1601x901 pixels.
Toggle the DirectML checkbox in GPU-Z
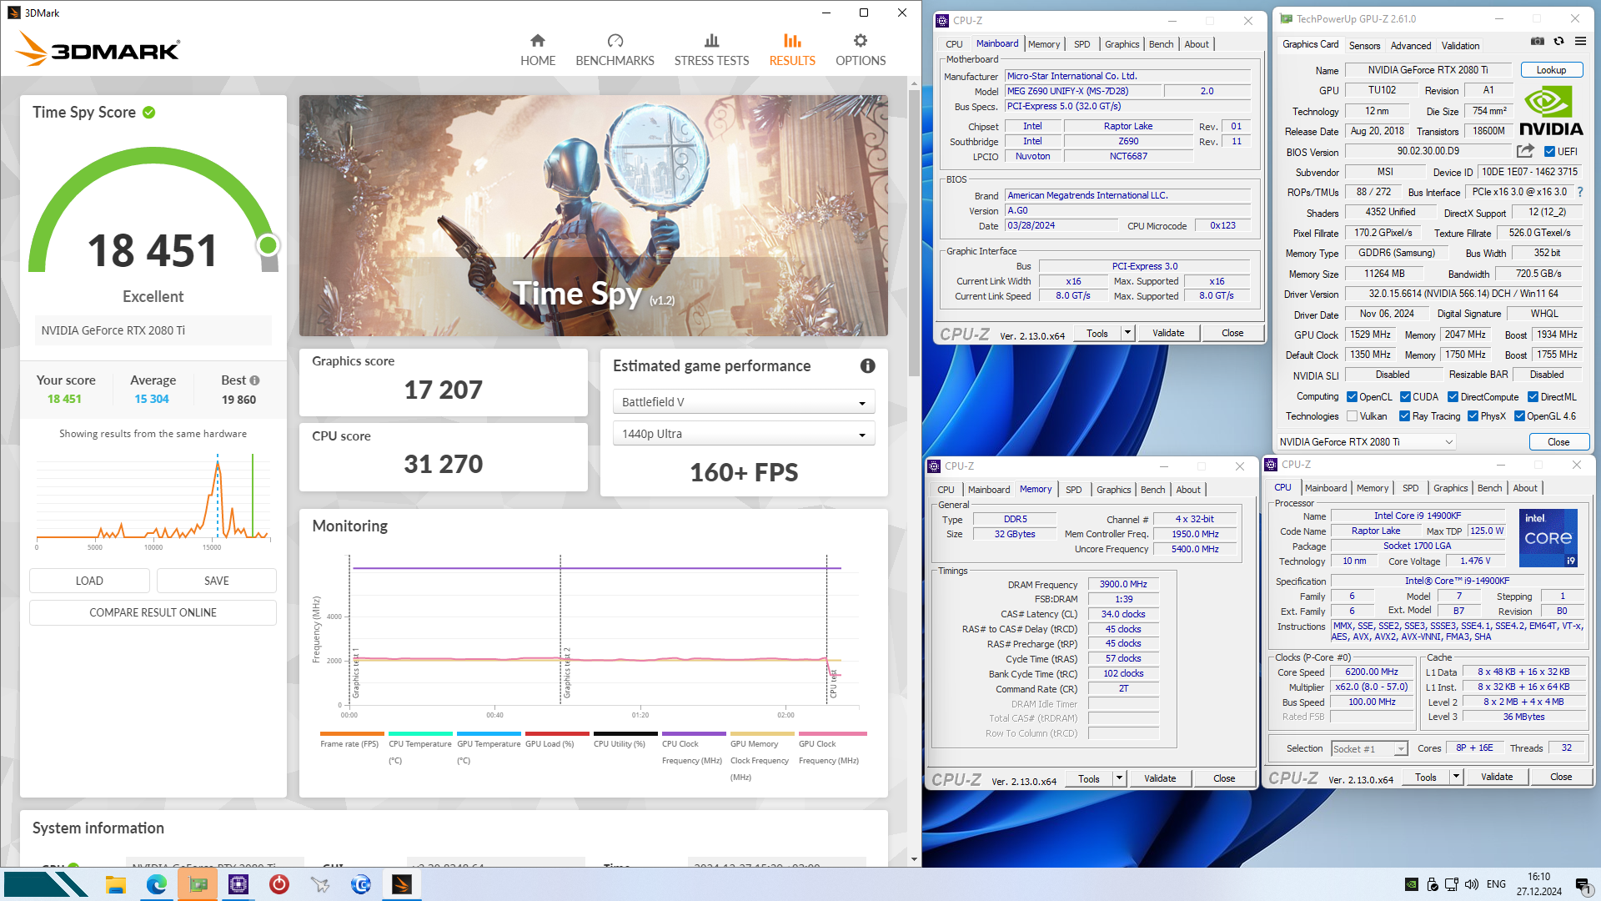pos(1533,397)
